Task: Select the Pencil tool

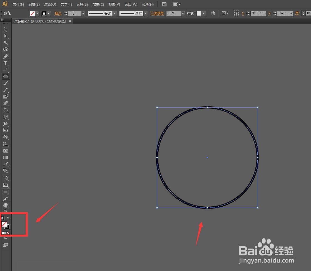Action: click(x=6, y=90)
